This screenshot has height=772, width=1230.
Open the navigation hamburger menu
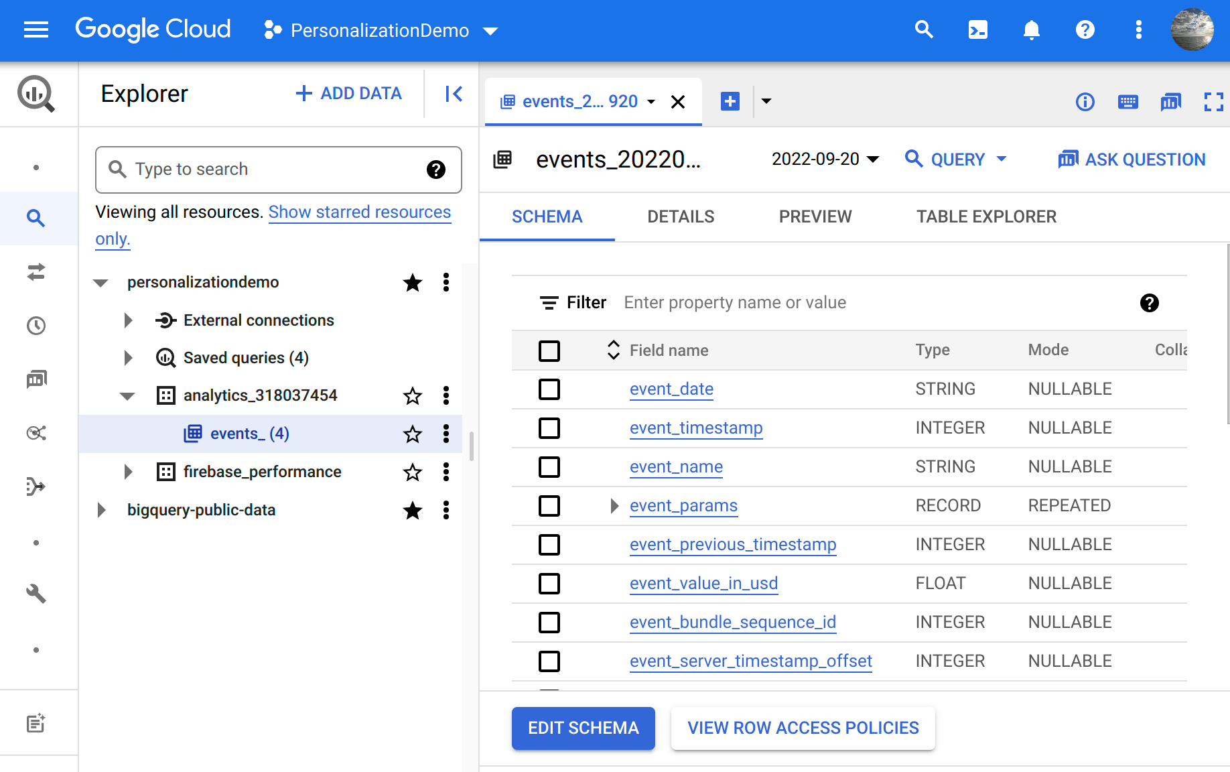tap(36, 29)
